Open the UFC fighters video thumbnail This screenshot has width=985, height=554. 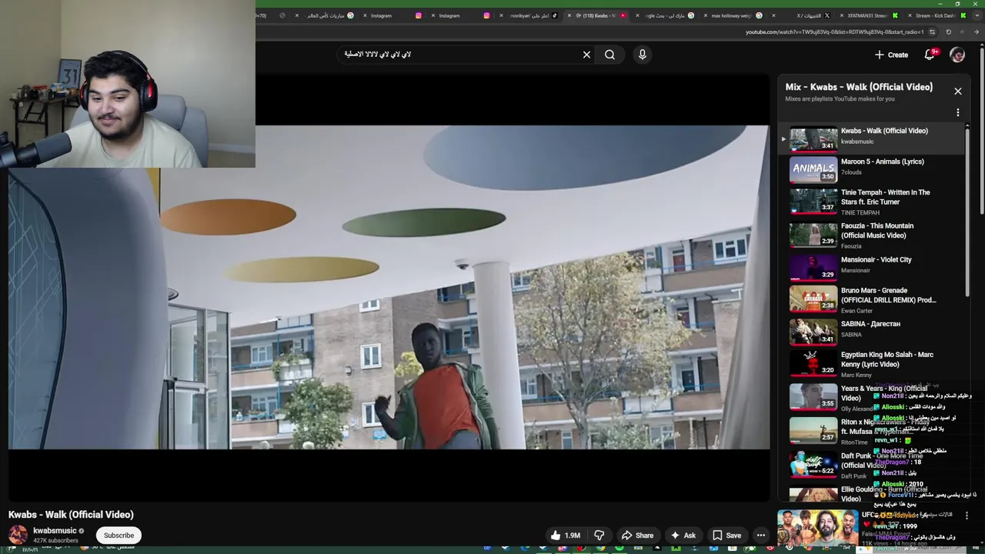[x=817, y=528]
